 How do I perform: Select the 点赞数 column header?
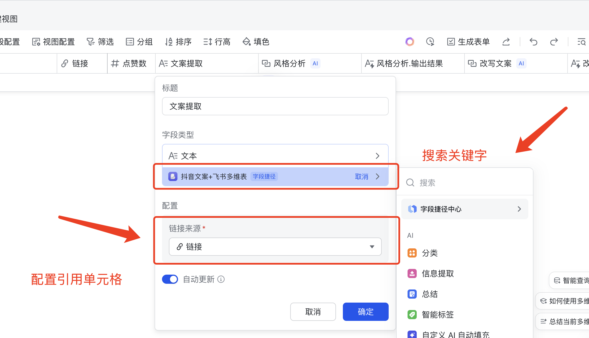[131, 63]
